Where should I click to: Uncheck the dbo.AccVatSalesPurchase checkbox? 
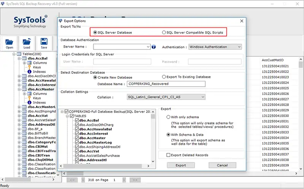77,156
